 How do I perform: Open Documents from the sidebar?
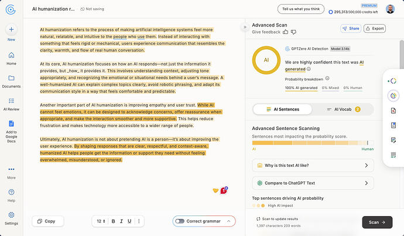11,81
